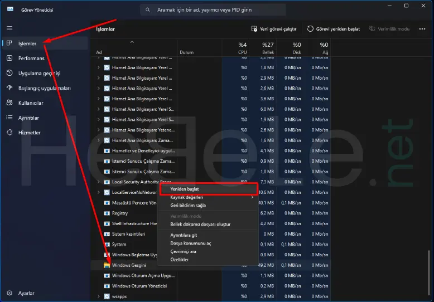Image resolution: width=434 pixels, height=302 pixels.
Task: Click the 49,2 MB memory value
Action: pyautogui.click(x=266, y=265)
